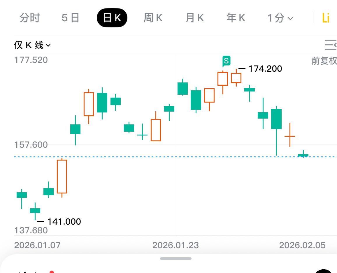Viewport: 337px width, 273px height.
Task: Select the candle with the 174.200 high
Action: click(x=236, y=78)
